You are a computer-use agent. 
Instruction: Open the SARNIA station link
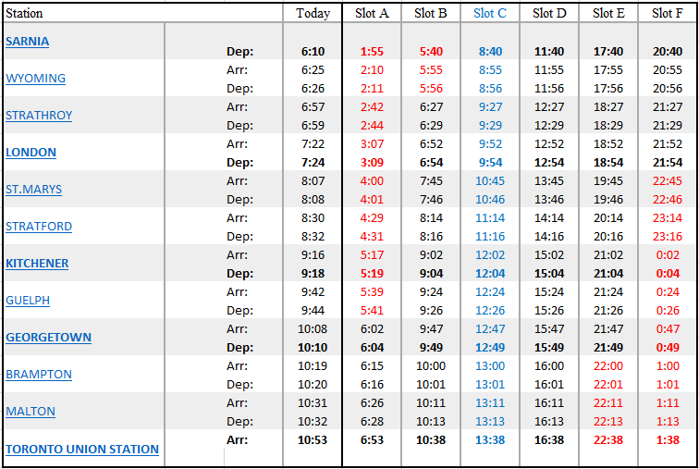pos(27,42)
